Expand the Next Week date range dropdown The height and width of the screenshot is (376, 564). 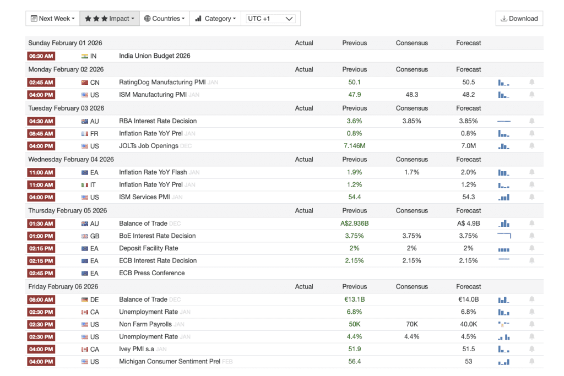pyautogui.click(x=52, y=19)
